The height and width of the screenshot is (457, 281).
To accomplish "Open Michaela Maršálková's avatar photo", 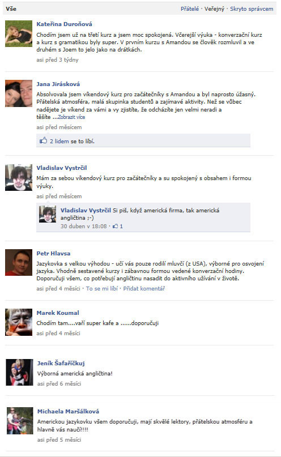I will point(20,421).
